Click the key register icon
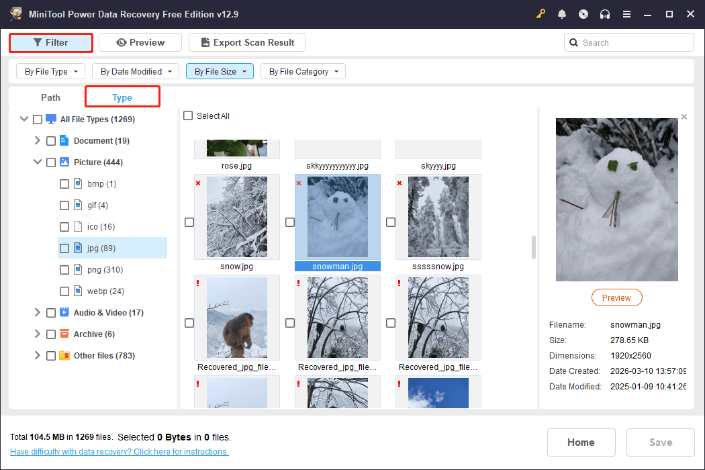705x470 pixels. 540,14
